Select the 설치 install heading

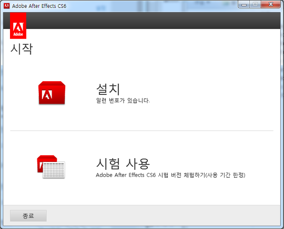tap(108, 89)
